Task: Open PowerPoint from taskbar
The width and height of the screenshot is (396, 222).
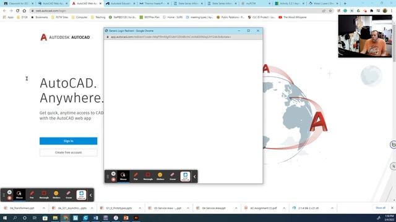Action: point(126,218)
